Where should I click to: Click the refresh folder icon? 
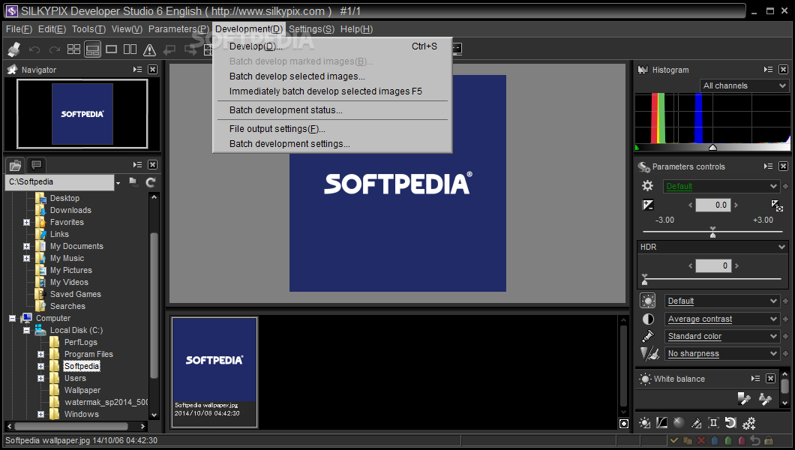coord(151,182)
